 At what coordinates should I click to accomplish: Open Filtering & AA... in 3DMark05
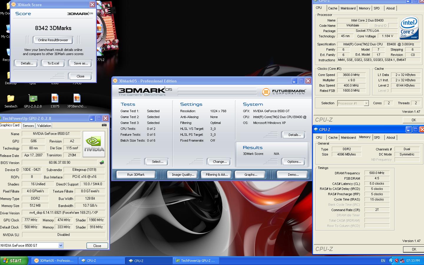tap(217, 175)
